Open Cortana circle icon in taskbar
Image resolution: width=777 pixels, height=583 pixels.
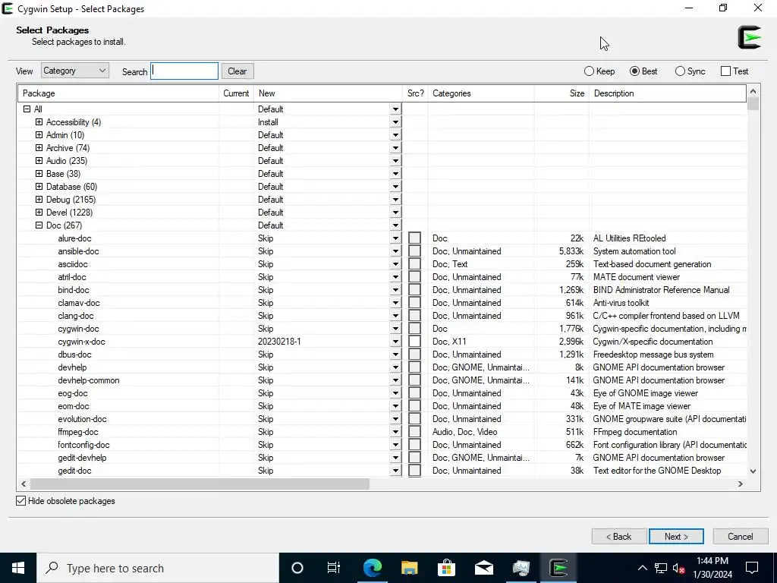(x=297, y=568)
